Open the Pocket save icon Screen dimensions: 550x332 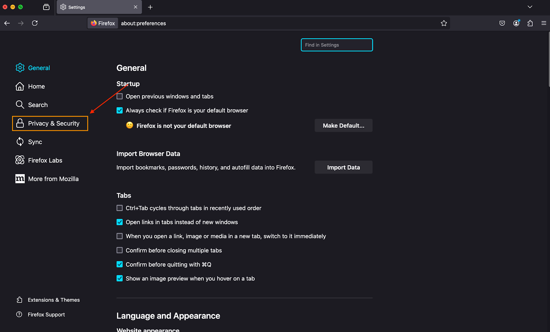coord(502,23)
